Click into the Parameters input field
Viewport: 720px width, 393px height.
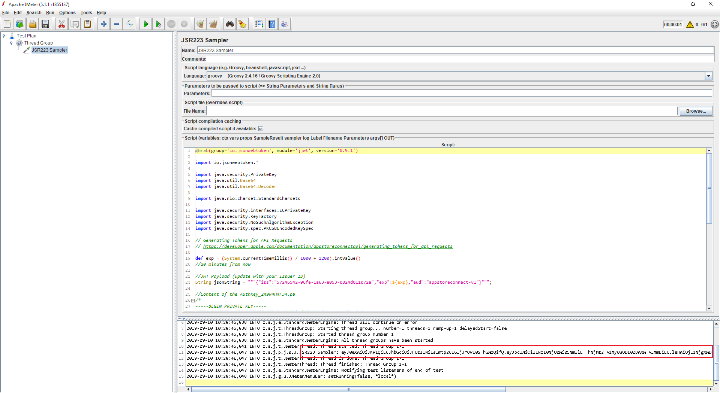[x=461, y=94]
